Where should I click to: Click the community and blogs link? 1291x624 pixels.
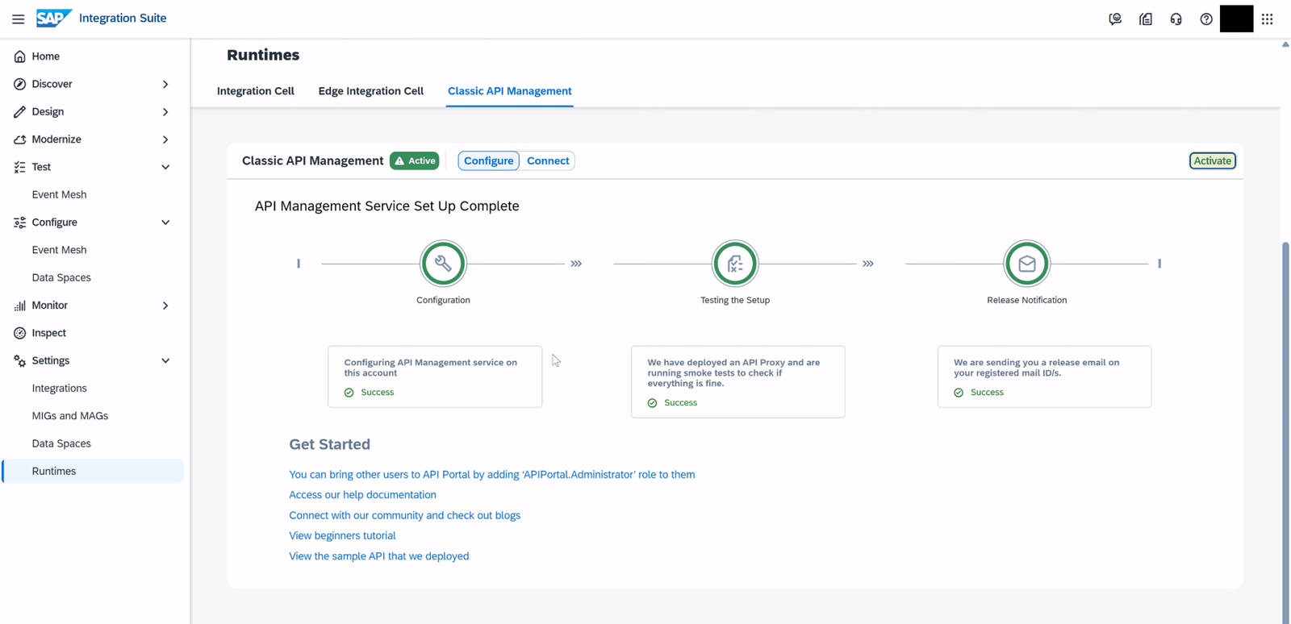[405, 515]
